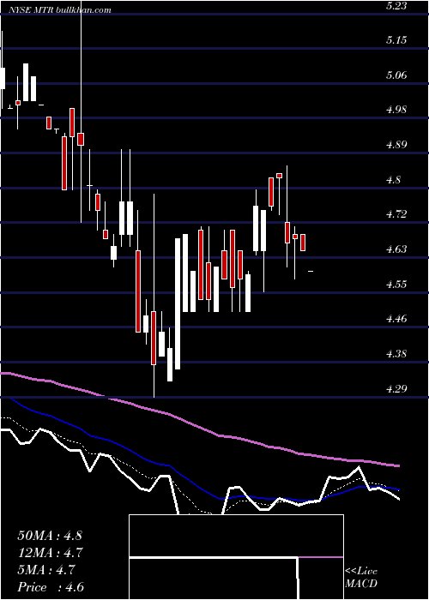
Task: Click the 12MA : 4.7 indicator text
Action: [50, 553]
